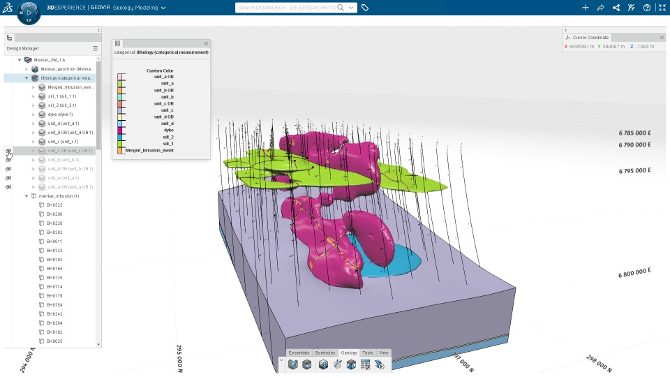Viewport: 670px width, 377px height.
Task: Click the plus add icon in top bar
Action: coord(586,8)
